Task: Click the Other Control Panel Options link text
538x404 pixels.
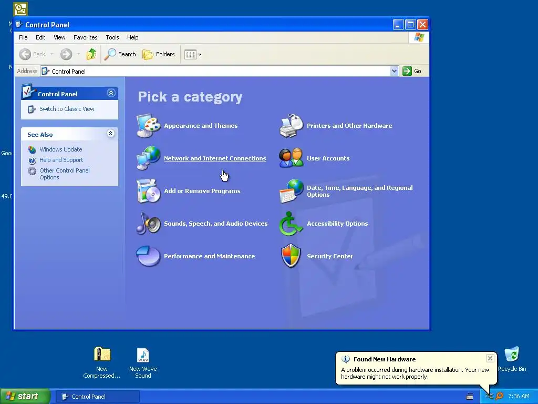Action: pos(65,174)
